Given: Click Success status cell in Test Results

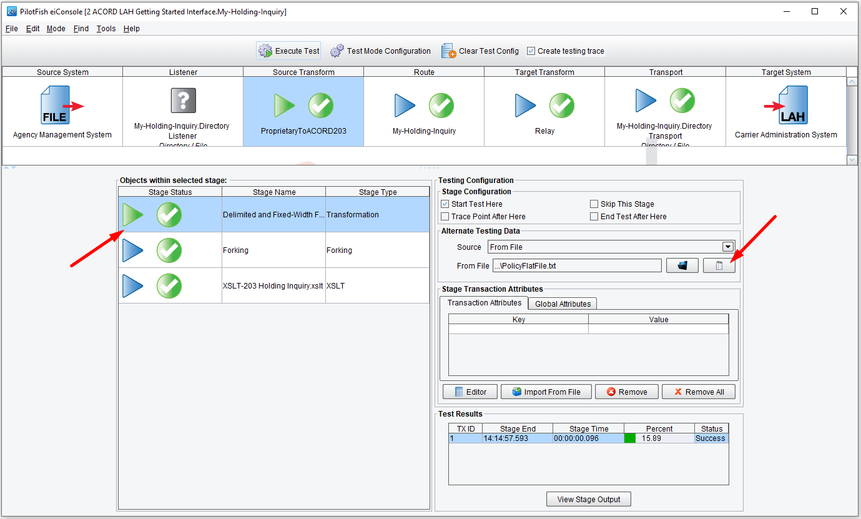Looking at the screenshot, I should (x=711, y=438).
